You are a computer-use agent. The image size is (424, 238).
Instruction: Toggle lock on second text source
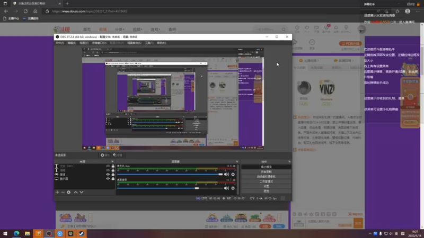[x=113, y=170]
